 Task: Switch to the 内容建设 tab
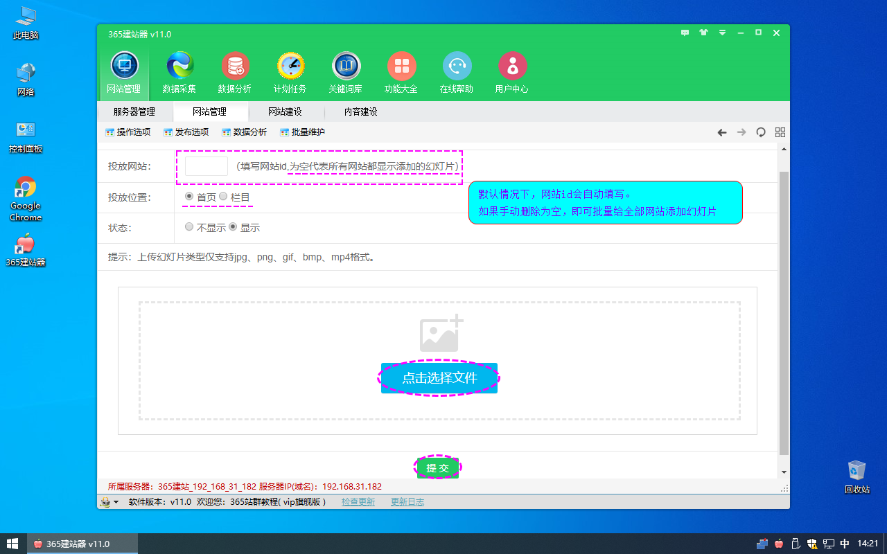[360, 111]
